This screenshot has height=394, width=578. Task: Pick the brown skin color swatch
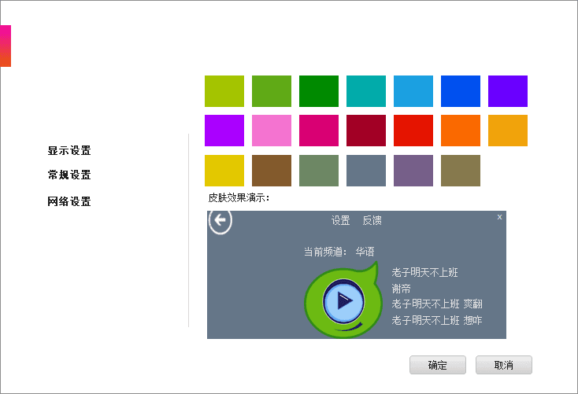click(x=272, y=171)
